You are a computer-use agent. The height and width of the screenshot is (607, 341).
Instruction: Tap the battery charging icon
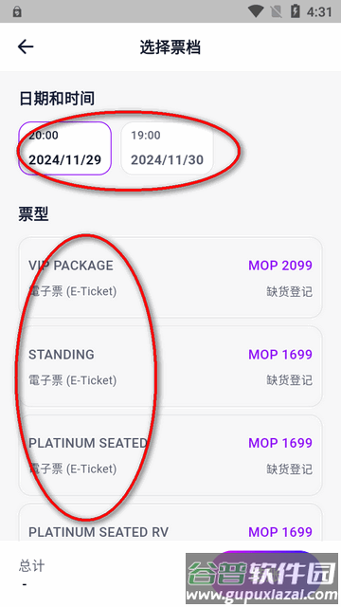(x=295, y=11)
